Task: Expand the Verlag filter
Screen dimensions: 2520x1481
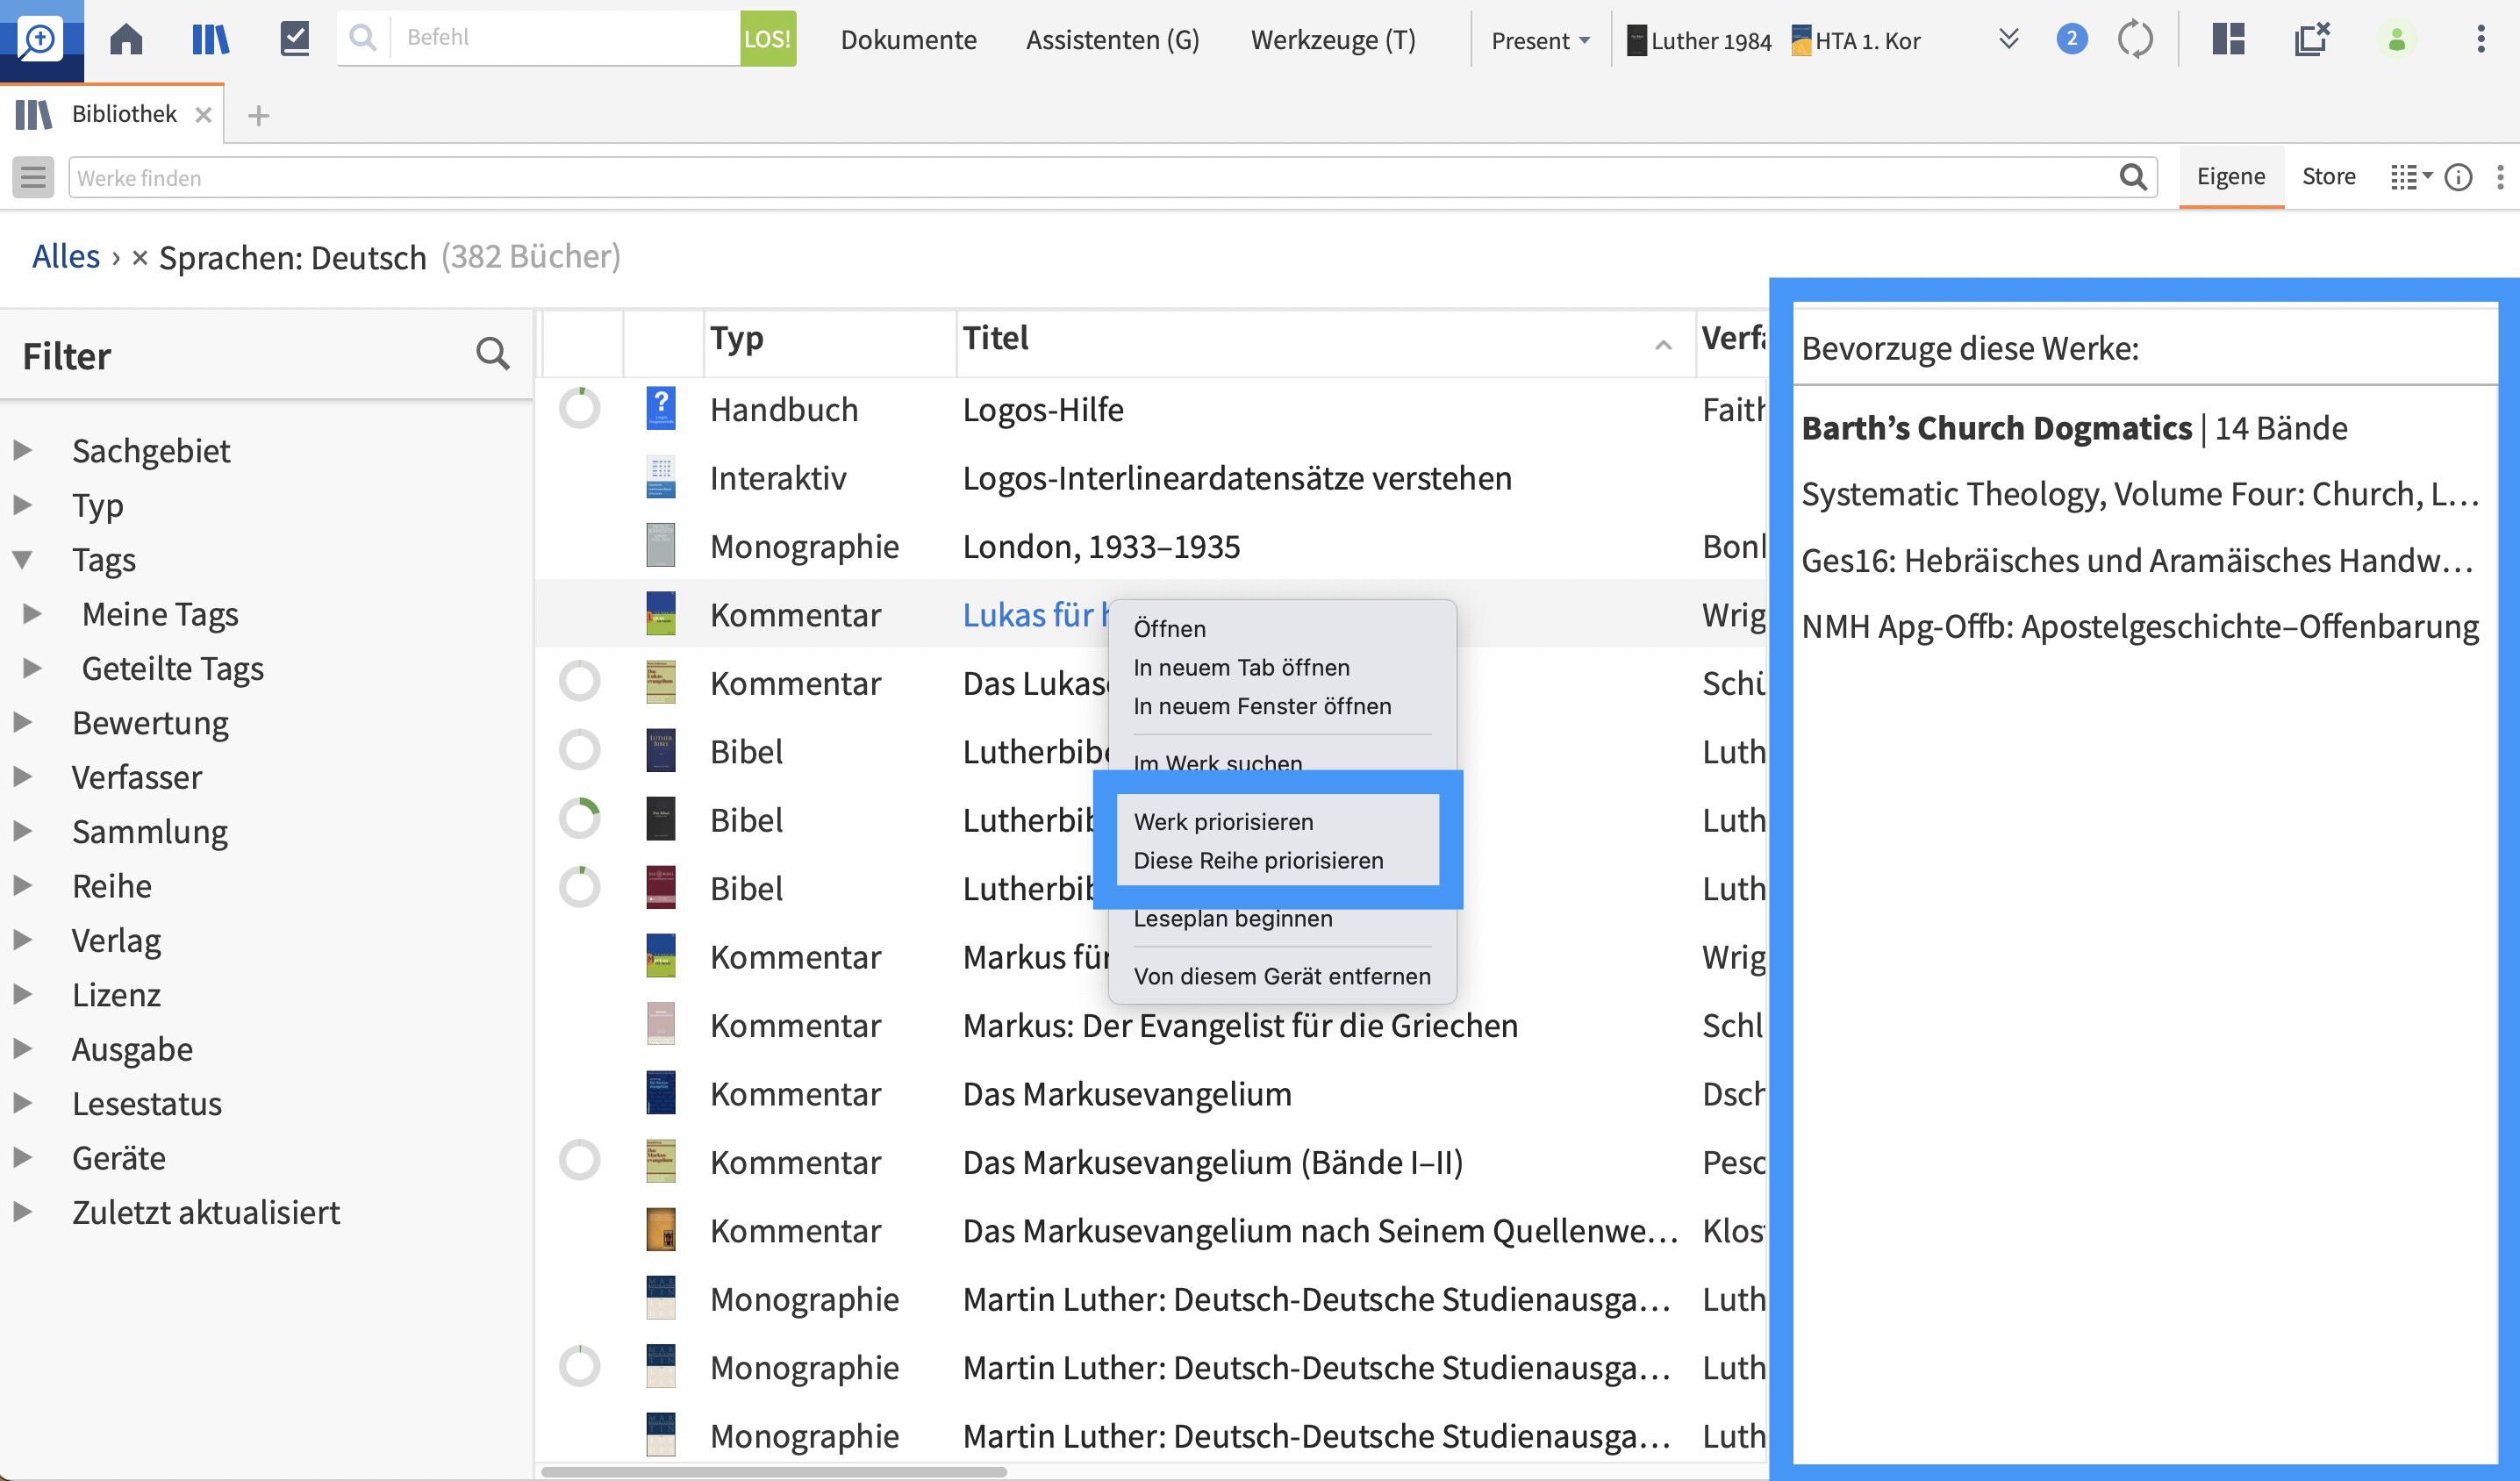Action: pos(23,939)
